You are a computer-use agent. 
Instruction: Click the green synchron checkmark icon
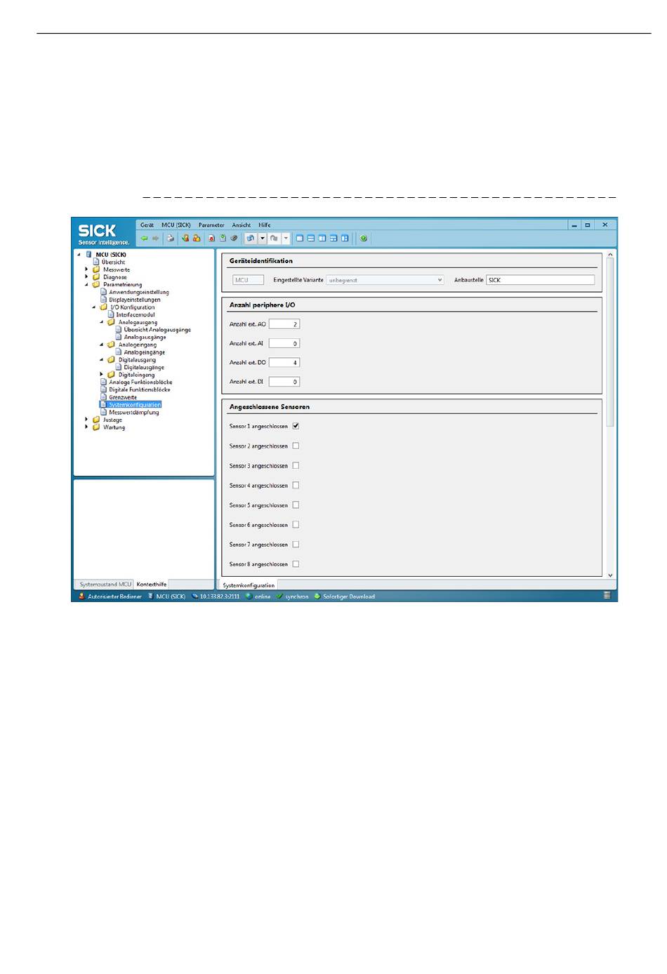click(279, 596)
